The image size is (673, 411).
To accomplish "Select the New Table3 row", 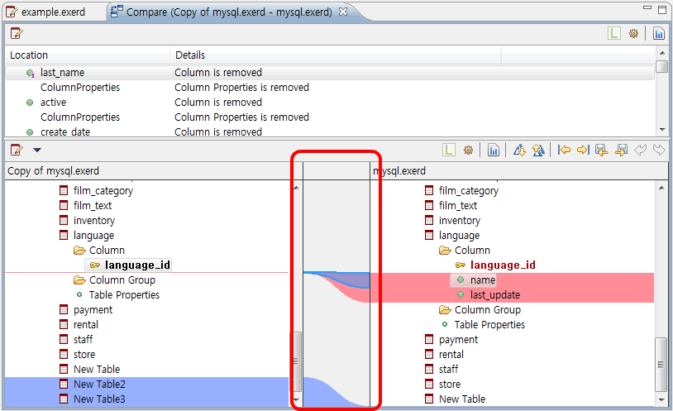I will tap(147, 399).
